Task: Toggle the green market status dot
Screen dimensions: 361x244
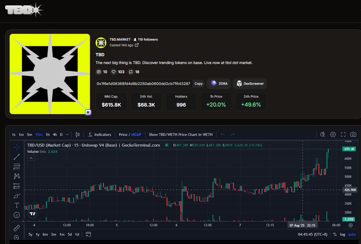Action: [x=167, y=145]
